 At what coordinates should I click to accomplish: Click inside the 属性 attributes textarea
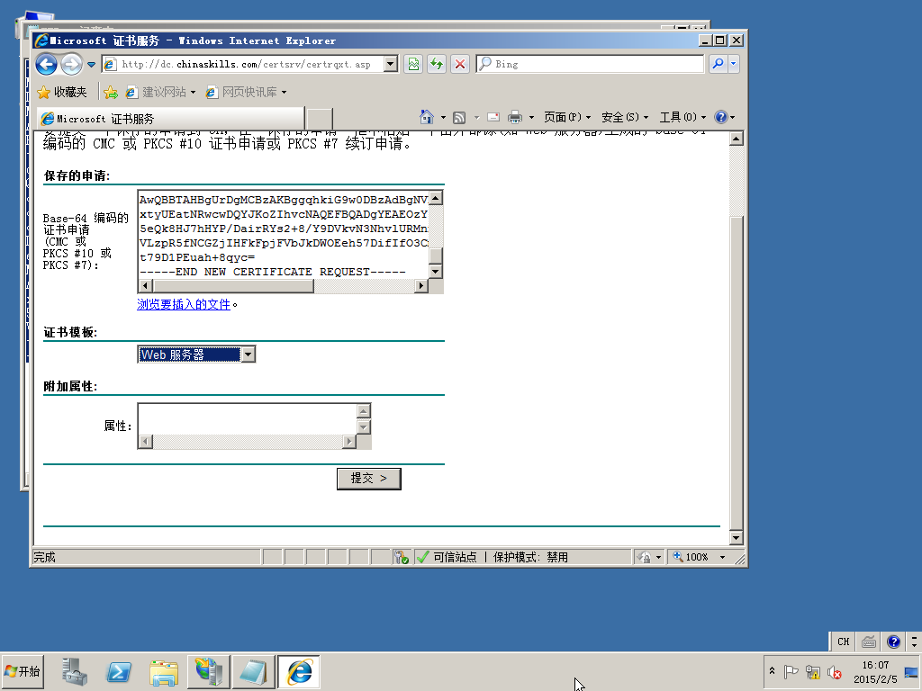(248, 419)
